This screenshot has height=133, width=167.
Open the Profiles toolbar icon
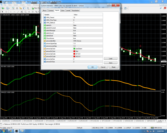click(7, 8)
